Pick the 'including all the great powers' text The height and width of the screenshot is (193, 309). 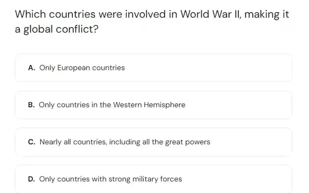pos(160,142)
